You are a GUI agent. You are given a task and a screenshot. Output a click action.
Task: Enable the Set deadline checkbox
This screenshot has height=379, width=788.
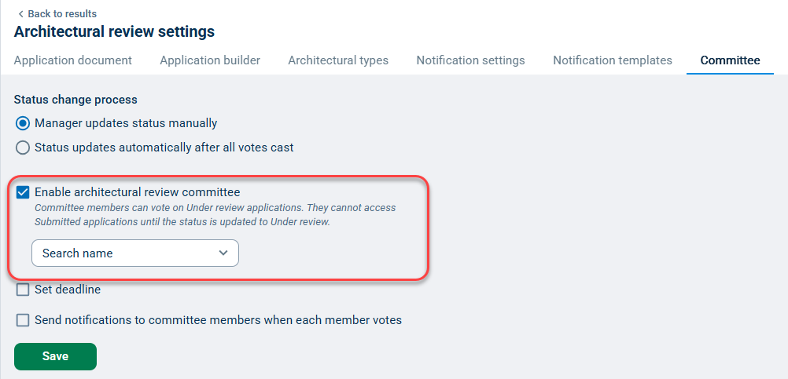click(x=23, y=290)
